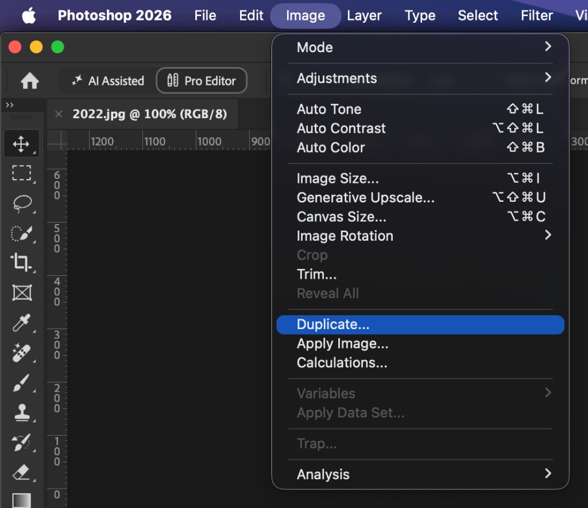This screenshot has width=588, height=508.
Task: Choose Calculations
Action: tap(420, 363)
